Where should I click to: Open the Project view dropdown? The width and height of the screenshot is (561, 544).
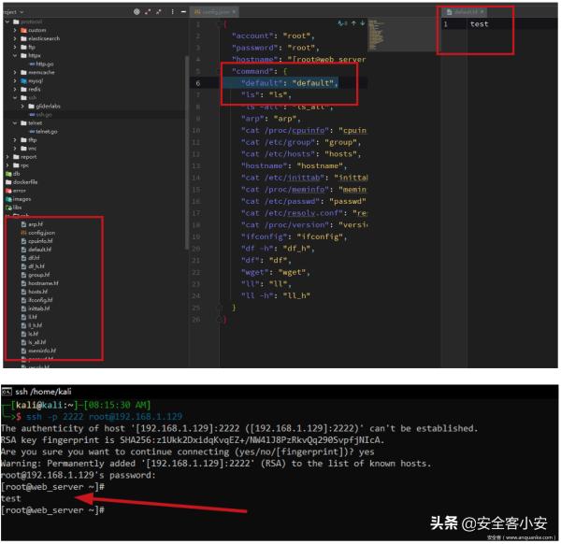click(x=13, y=11)
